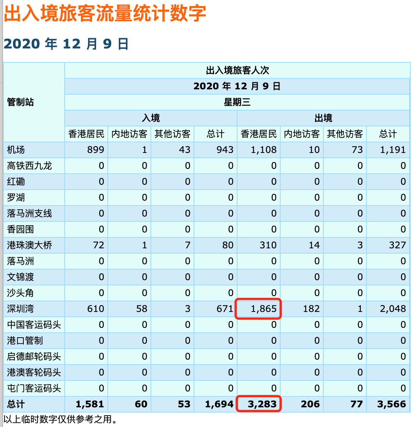Click the 出境 section header
The height and width of the screenshot is (427, 416).
(323, 118)
